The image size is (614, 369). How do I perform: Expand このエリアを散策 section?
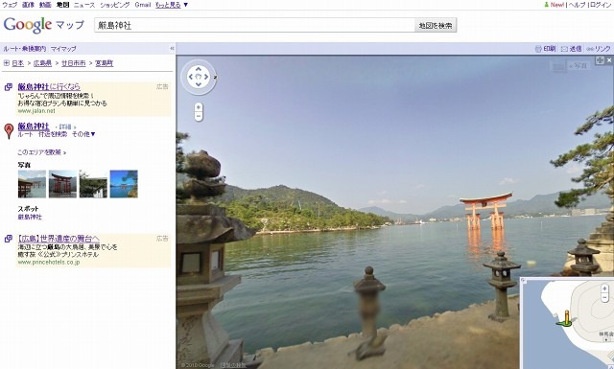click(x=42, y=152)
